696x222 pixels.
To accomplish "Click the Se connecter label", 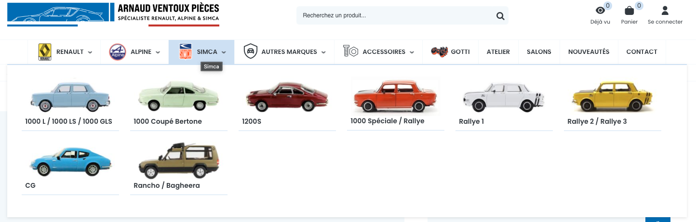I will (665, 22).
